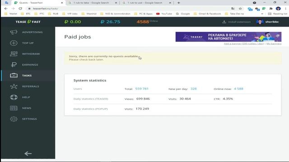289x162 pixels.
Task: Click the teaser advertisement banner
Action: [228, 37]
